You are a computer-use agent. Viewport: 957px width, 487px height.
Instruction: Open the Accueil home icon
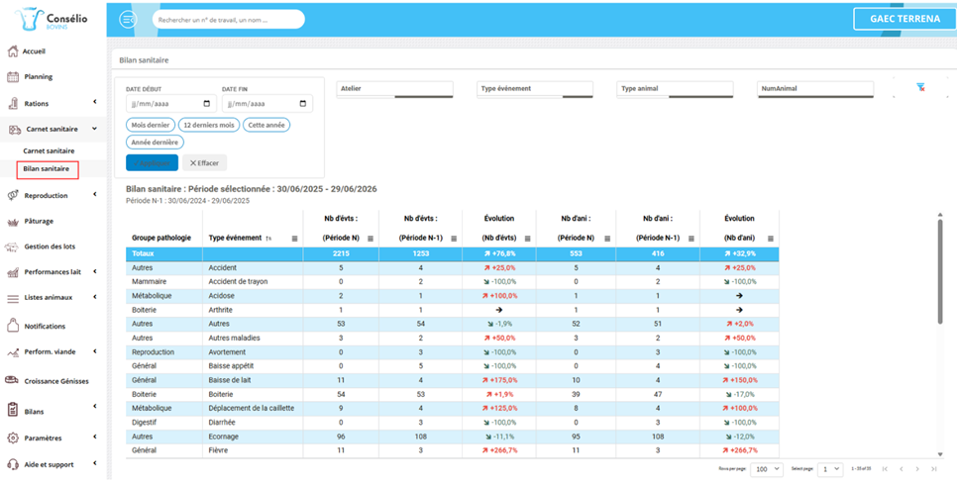(x=12, y=51)
